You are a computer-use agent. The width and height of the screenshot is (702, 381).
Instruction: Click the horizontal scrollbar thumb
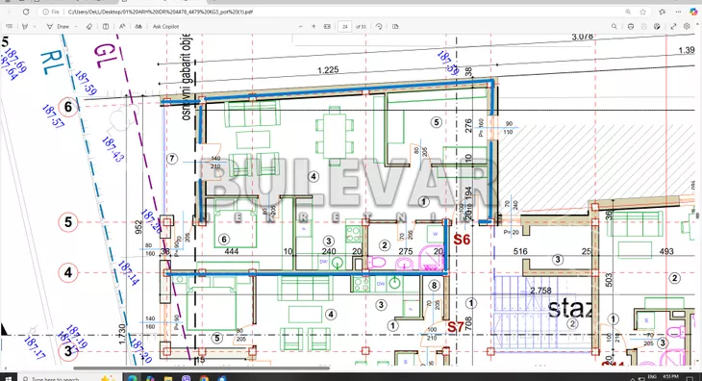(x=202, y=368)
